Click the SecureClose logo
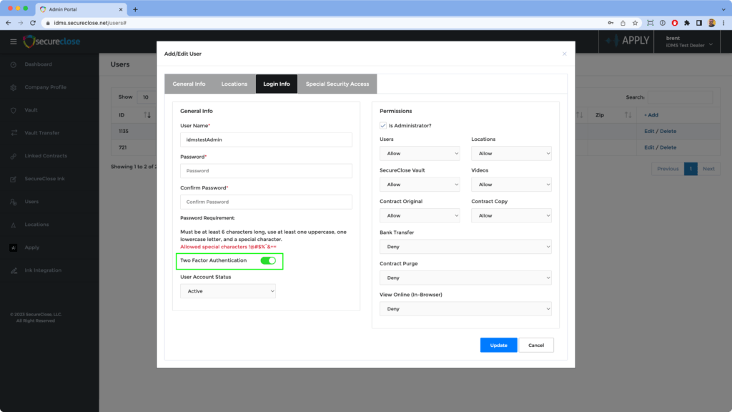732x412 pixels. (51, 41)
